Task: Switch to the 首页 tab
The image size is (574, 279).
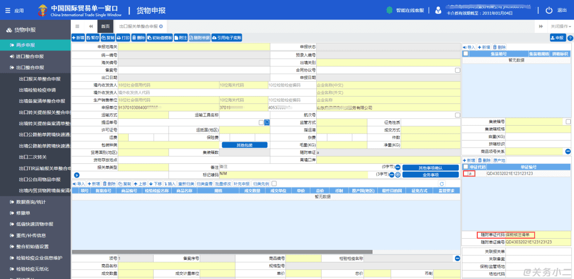Action: tap(105, 26)
